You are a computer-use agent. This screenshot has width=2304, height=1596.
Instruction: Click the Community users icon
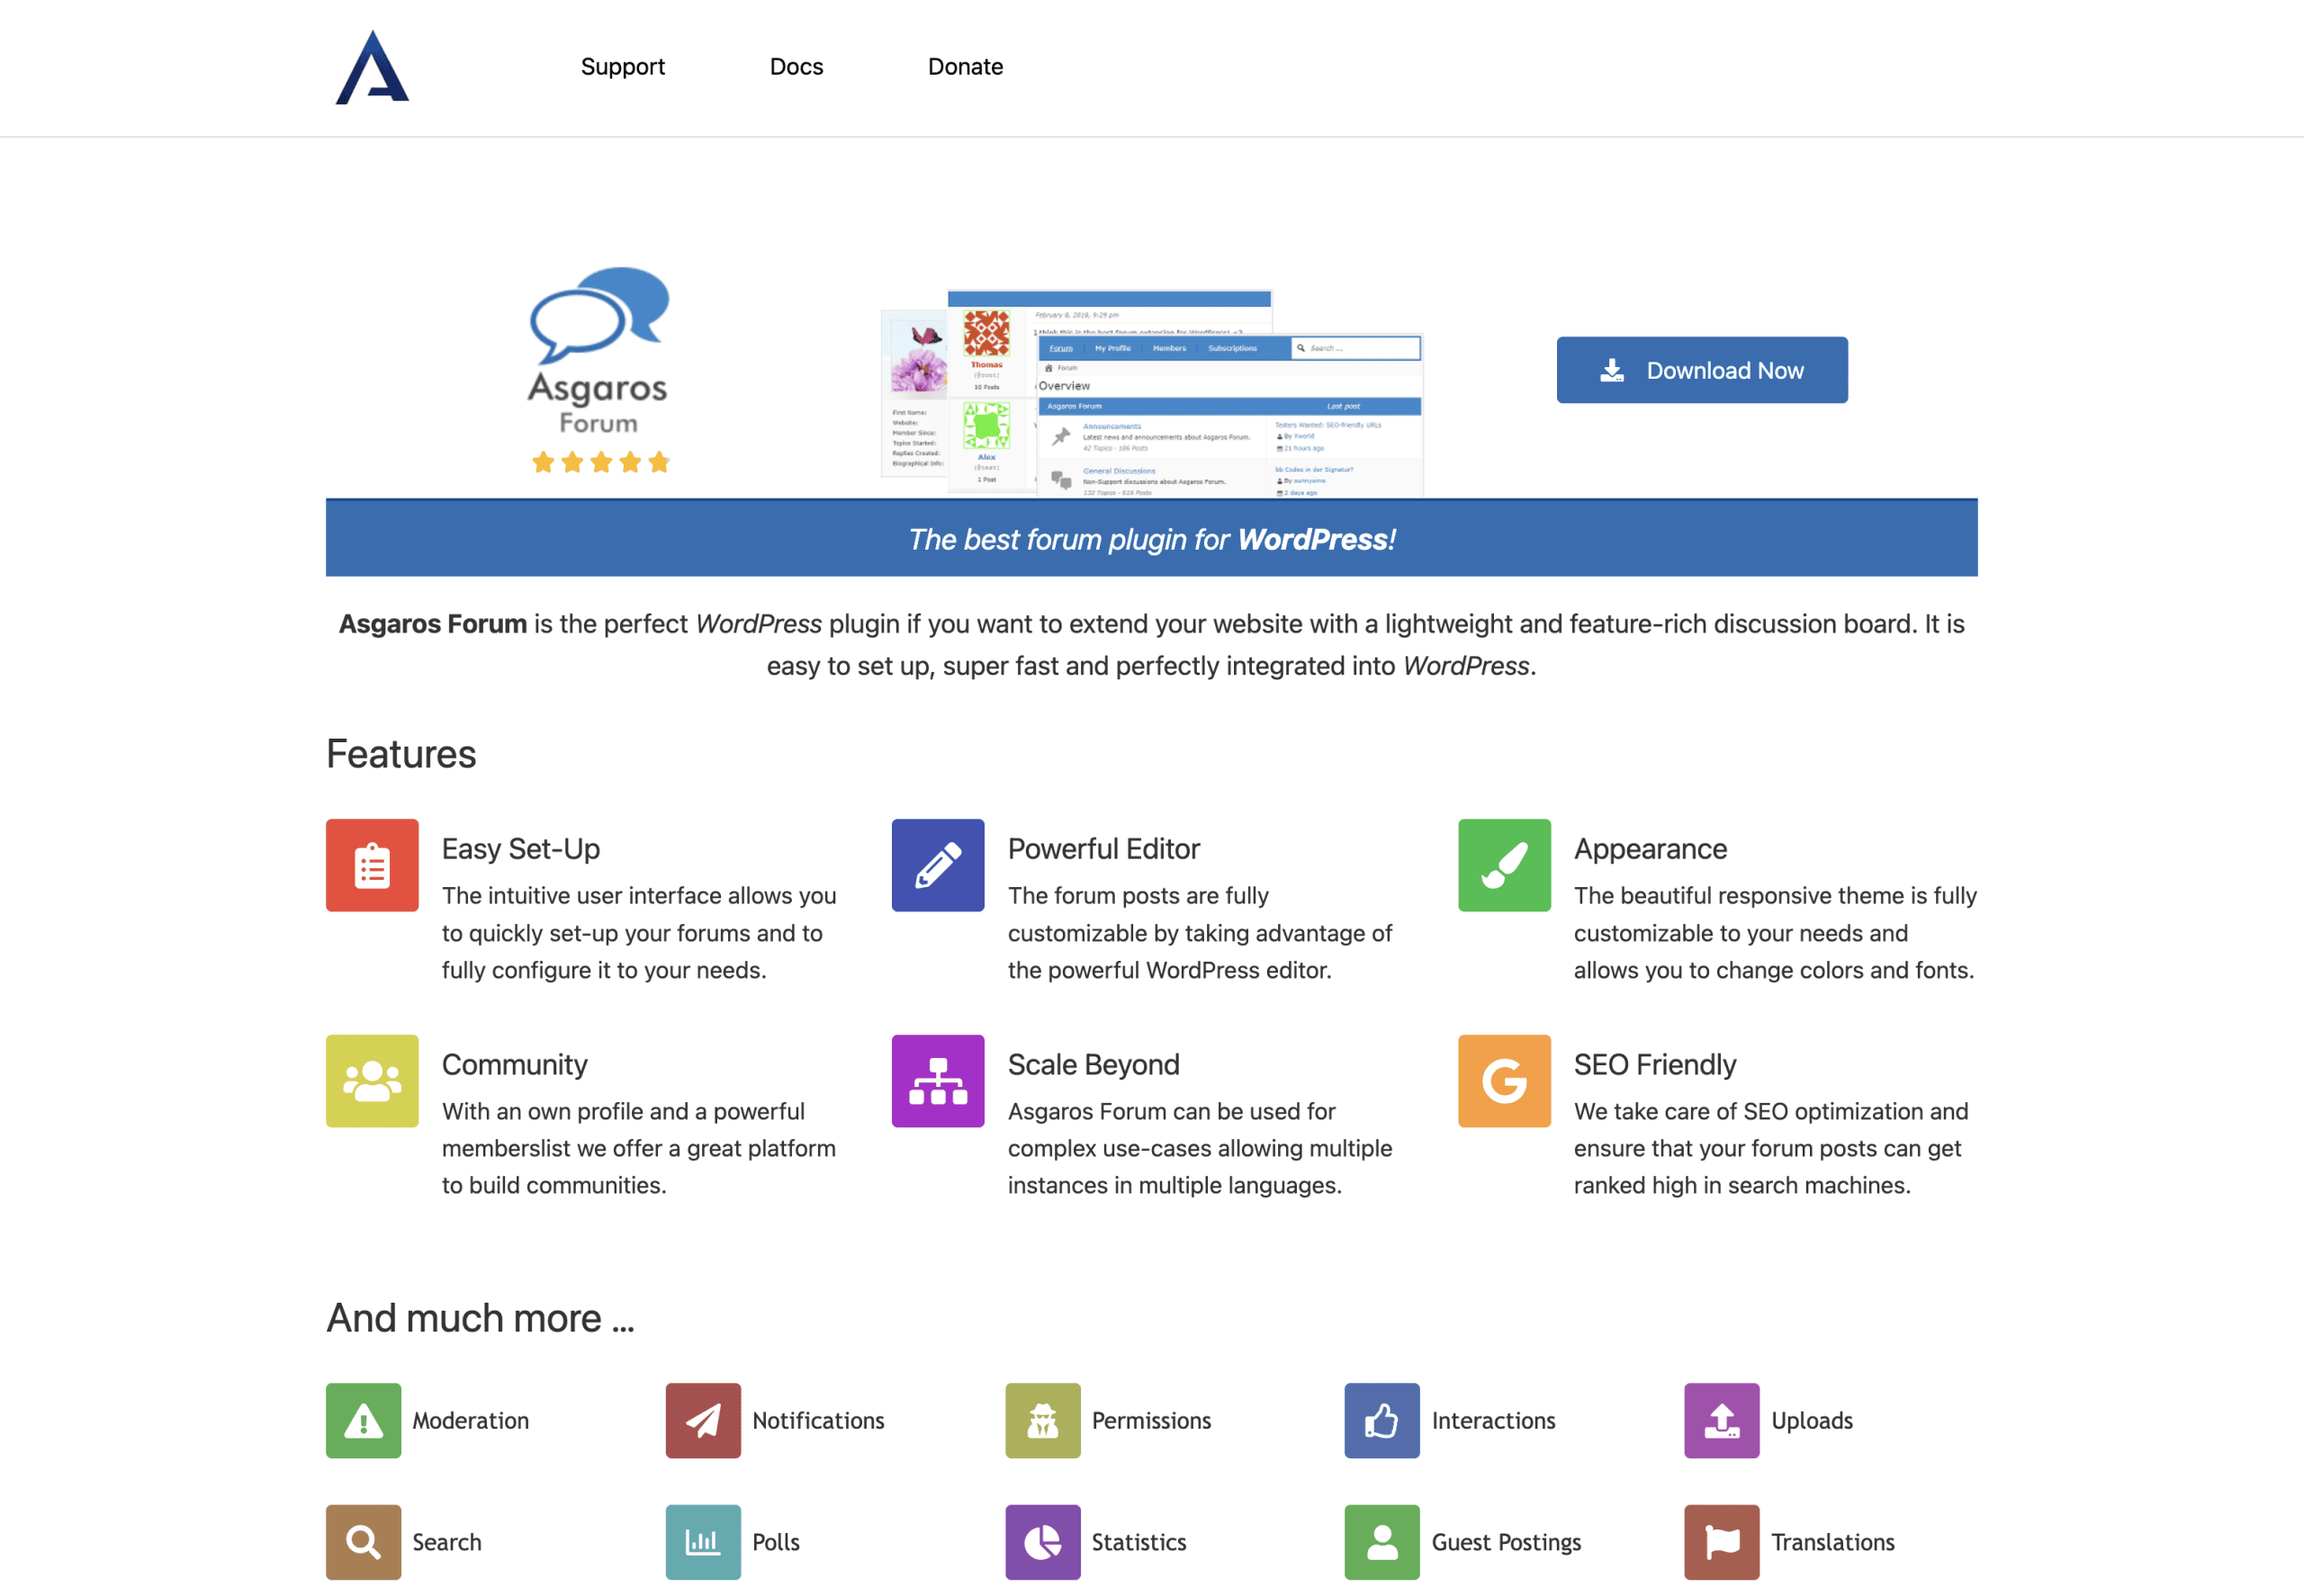tap(373, 1081)
